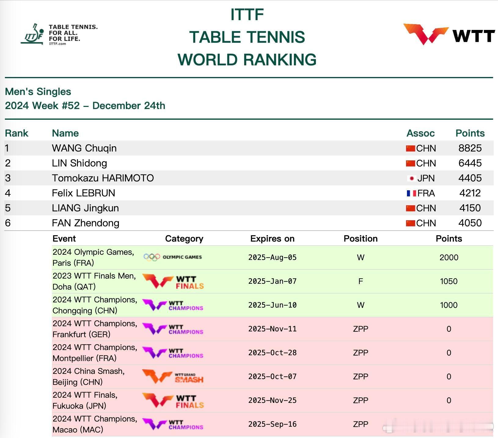The image size is (498, 438).
Task: Select the 2024 WTT Champions, Frankfurt event
Action: click(95, 329)
